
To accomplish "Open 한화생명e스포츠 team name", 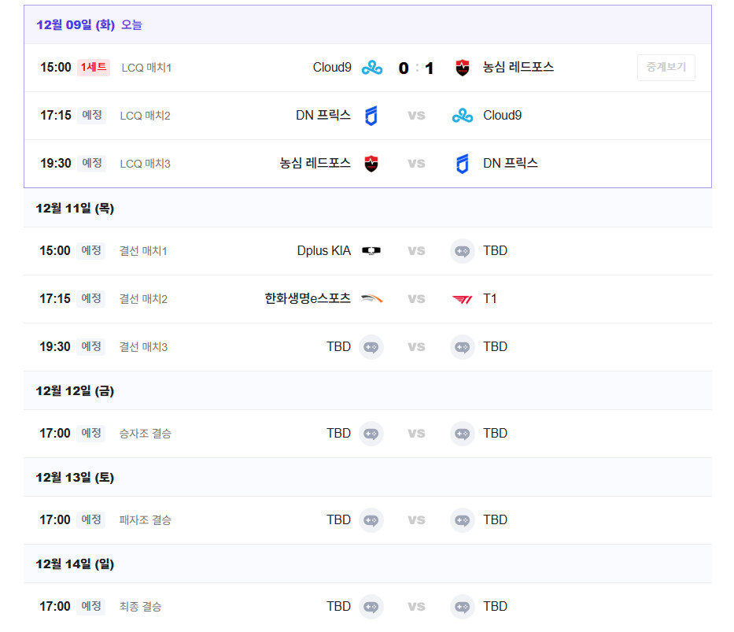I will coord(308,298).
